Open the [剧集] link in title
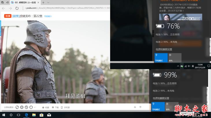The width and height of the screenshot is (211, 118). click(x=16, y=16)
